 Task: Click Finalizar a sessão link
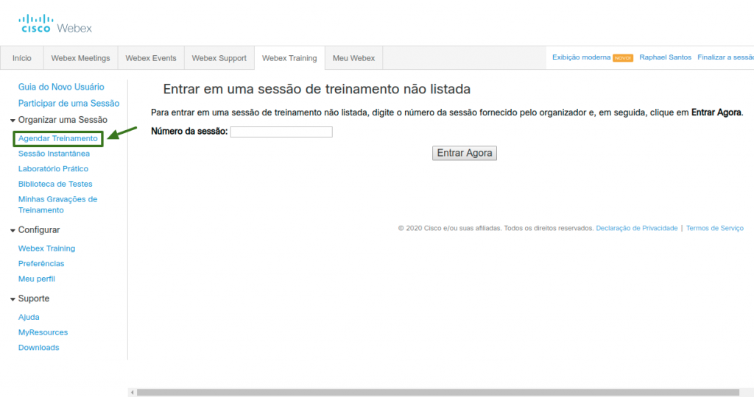(x=725, y=57)
